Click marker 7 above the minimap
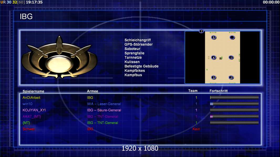This screenshot has height=157, width=280. (201, 31)
